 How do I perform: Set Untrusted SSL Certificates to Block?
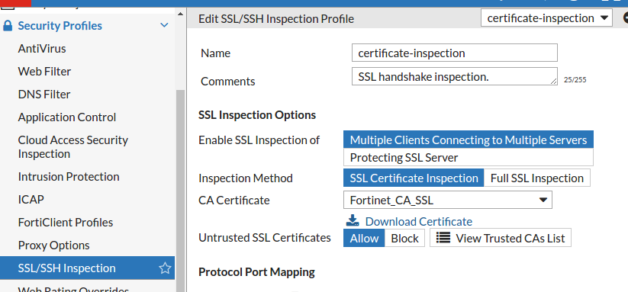(x=404, y=238)
